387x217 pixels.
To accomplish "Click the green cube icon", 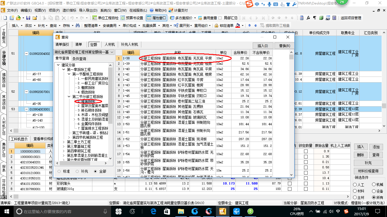I will coord(321,18).
